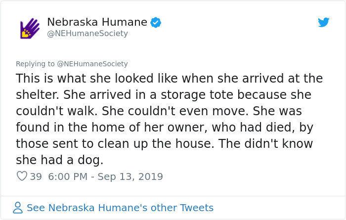This screenshot has width=346, height=220.
Task: Click the word 'Tweets' in footer link
Action: tap(197, 208)
